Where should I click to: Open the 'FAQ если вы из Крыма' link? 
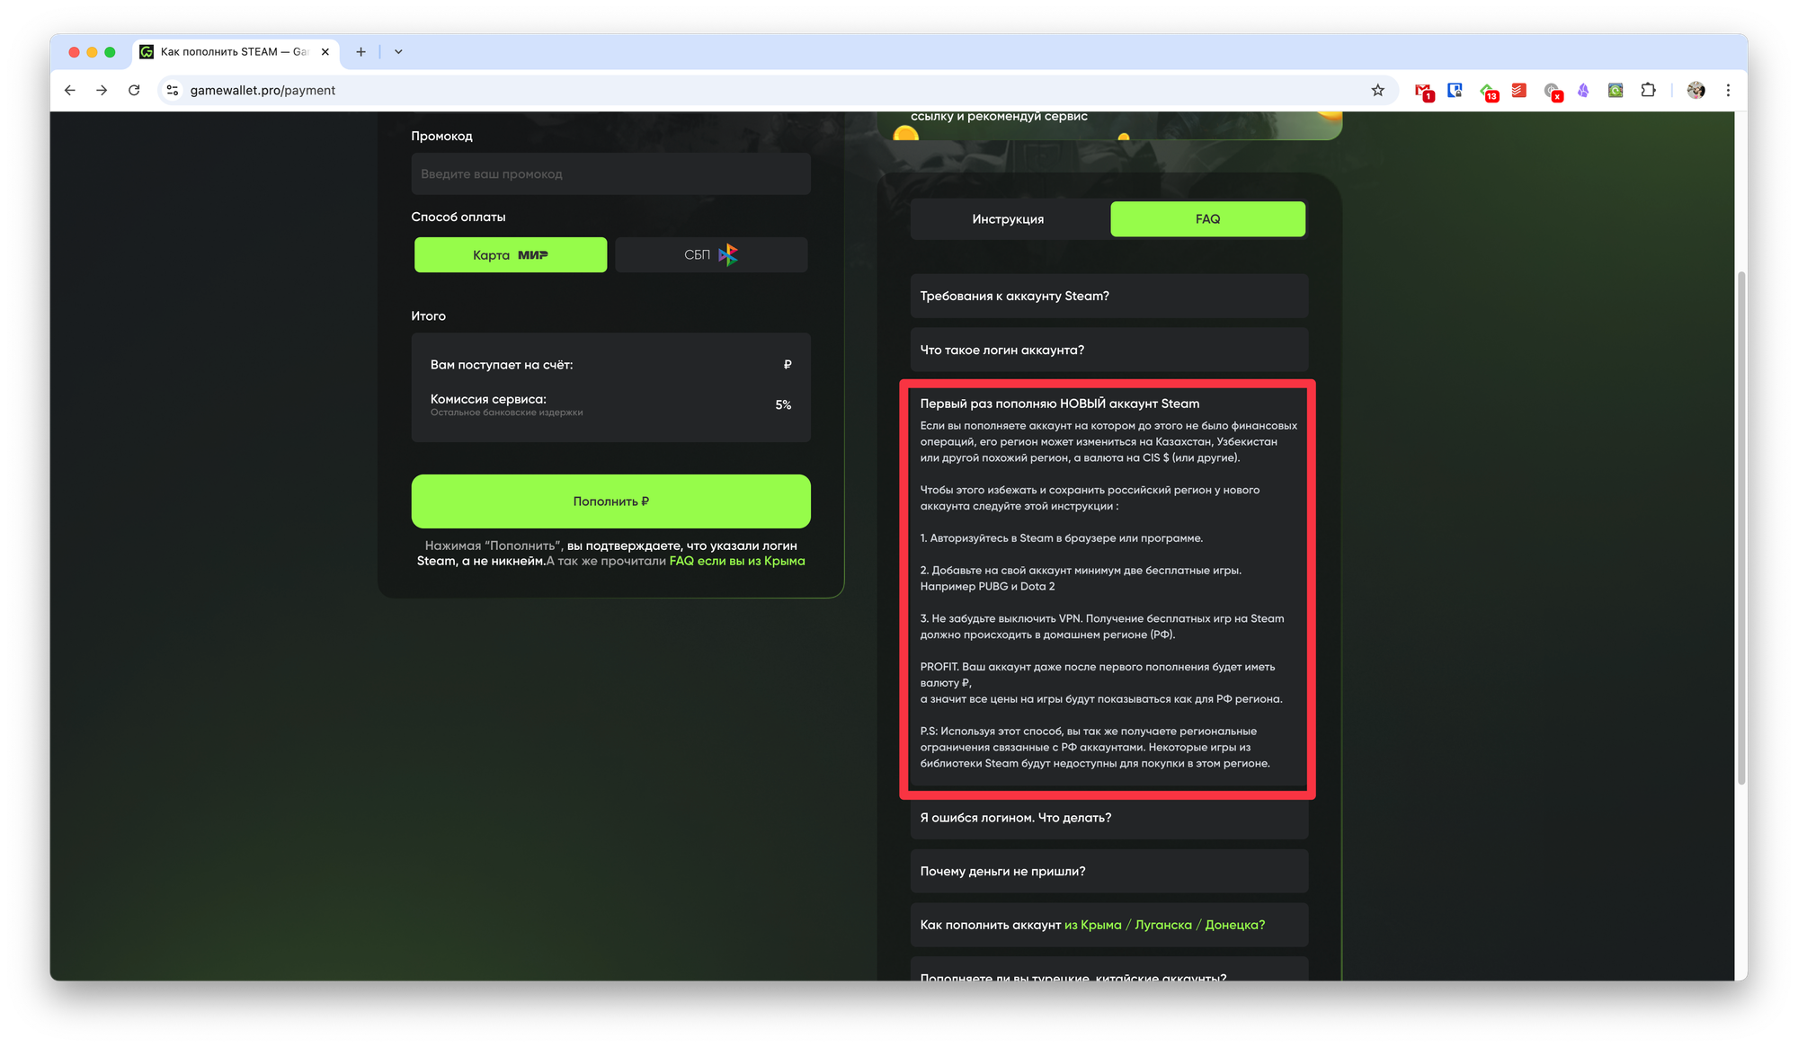pos(737,561)
